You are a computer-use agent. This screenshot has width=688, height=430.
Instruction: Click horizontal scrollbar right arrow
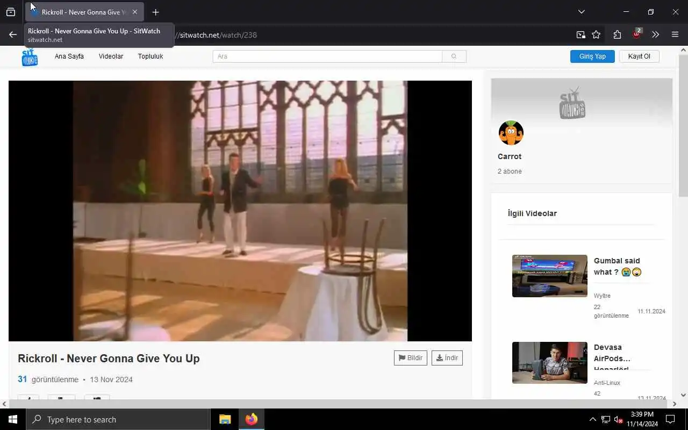point(674,404)
